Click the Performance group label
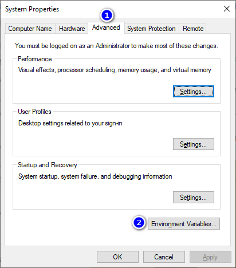236x268 pixels. 35,59
